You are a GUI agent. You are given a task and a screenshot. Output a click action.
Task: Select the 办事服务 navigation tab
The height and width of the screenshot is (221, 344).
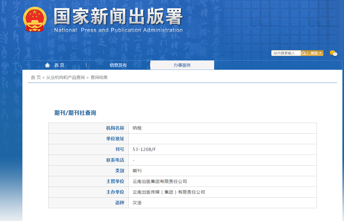pyautogui.click(x=182, y=65)
